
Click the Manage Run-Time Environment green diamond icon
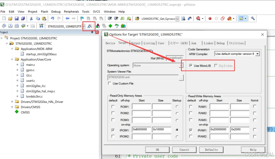(x=110, y=26)
